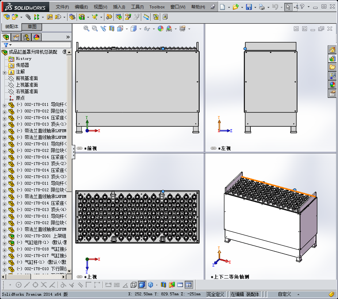Expand the 注解 annotations tree node
338x299 pixels.
click(4, 73)
